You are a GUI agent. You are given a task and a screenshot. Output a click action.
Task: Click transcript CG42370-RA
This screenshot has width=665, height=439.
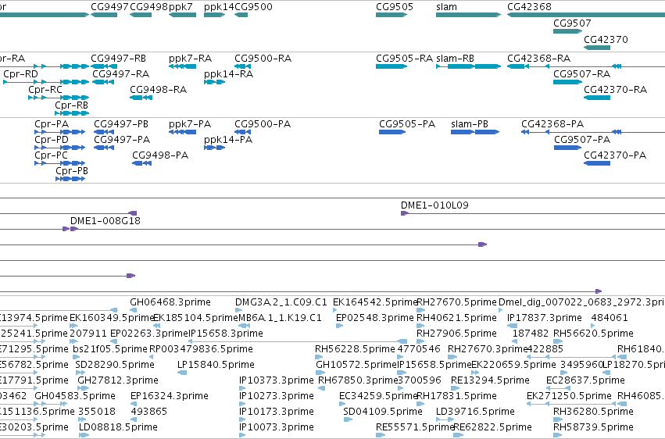[616, 90]
